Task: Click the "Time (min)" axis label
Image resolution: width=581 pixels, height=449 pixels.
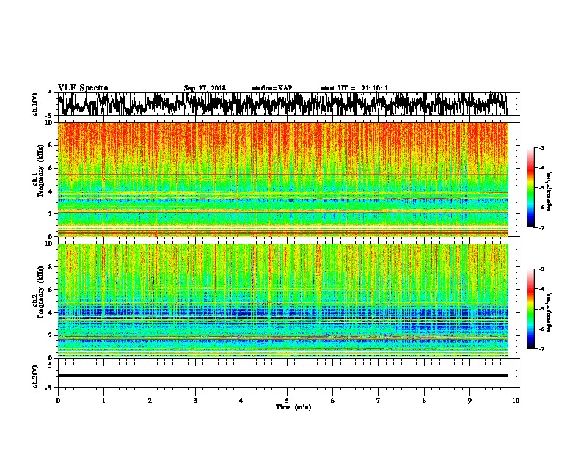Action: (x=293, y=407)
